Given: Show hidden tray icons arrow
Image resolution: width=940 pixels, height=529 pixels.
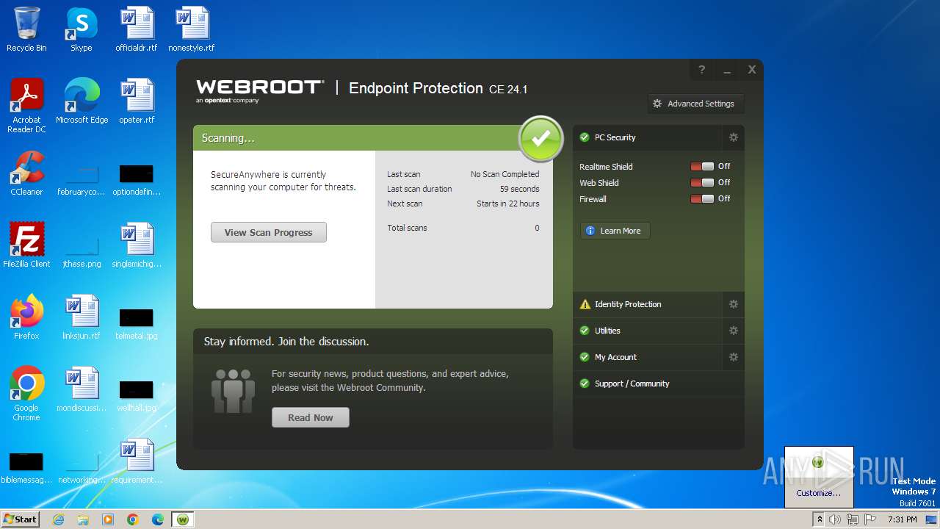Looking at the screenshot, I should pos(820,519).
